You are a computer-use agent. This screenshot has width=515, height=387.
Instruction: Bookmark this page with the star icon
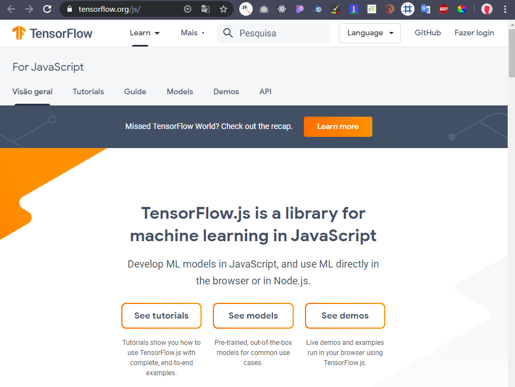(x=224, y=9)
